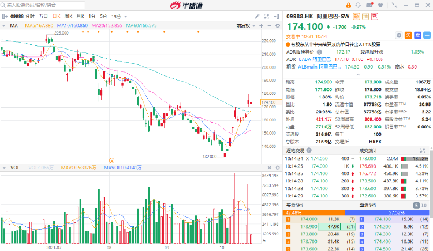
Task: Click the shareholder transfer 3.14% notice
Action: (333, 44)
